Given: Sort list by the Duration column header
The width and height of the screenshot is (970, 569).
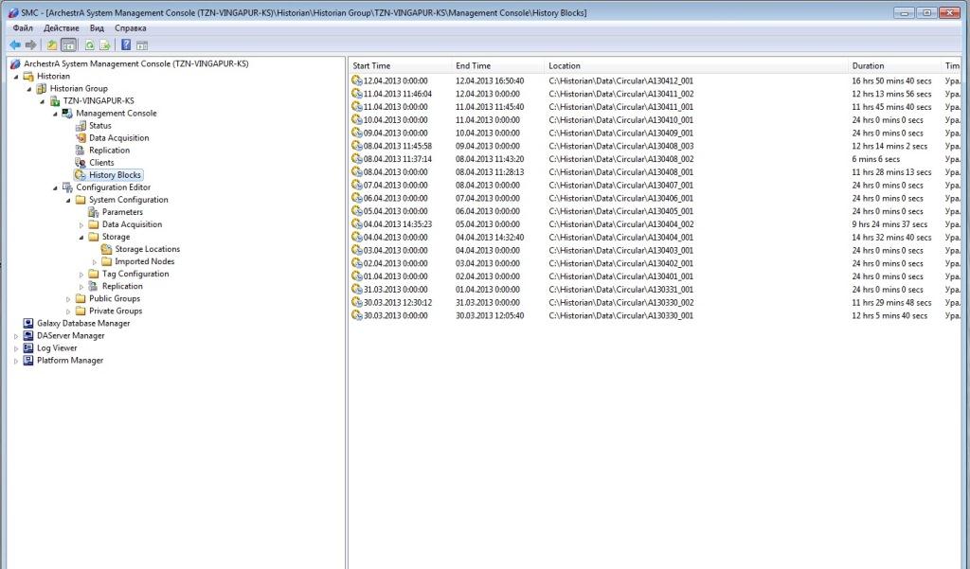Looking at the screenshot, I should pyautogui.click(x=868, y=65).
